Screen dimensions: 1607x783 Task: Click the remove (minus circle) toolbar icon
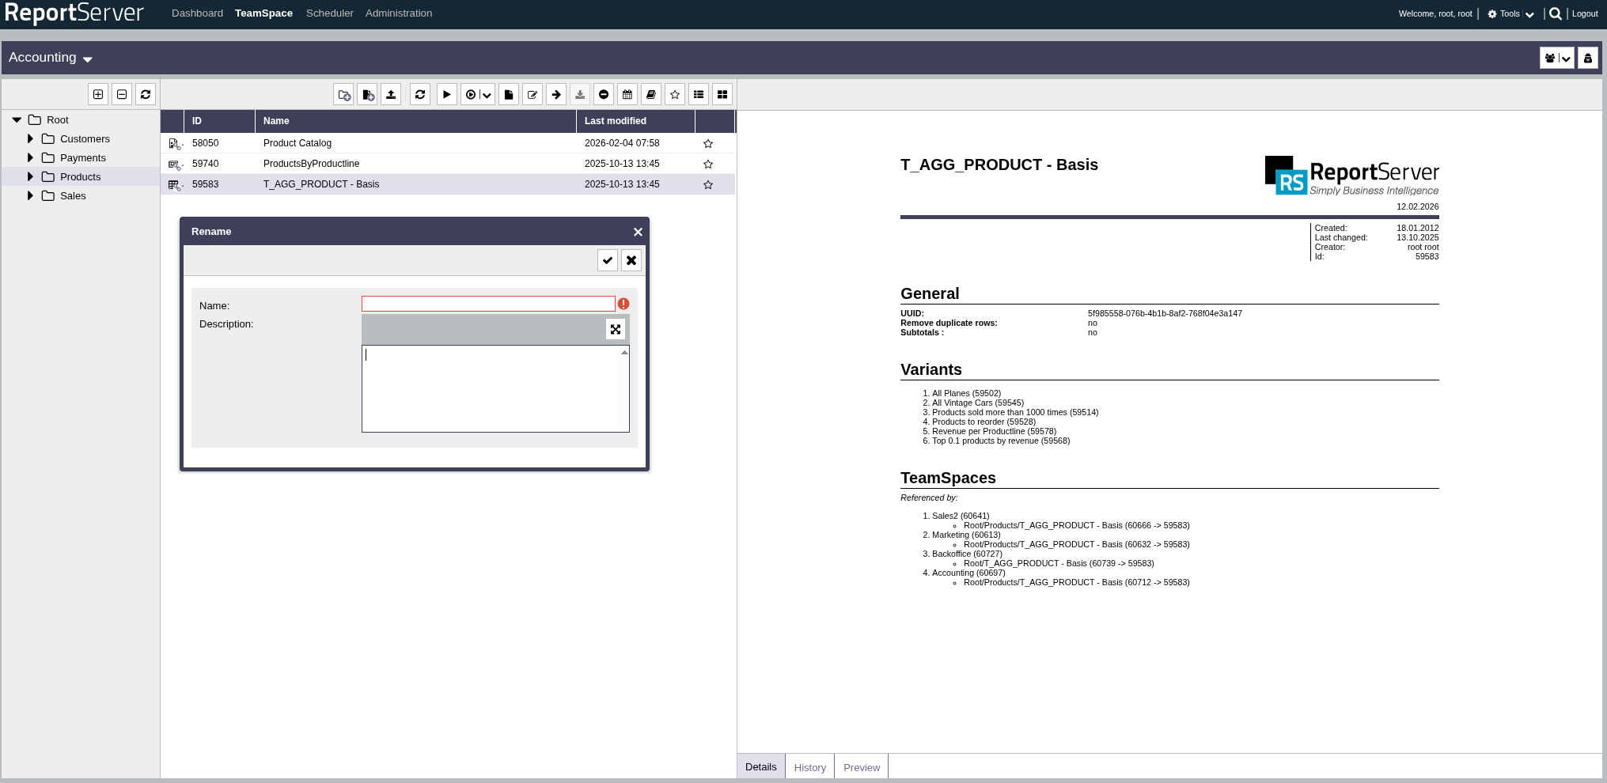(x=604, y=95)
